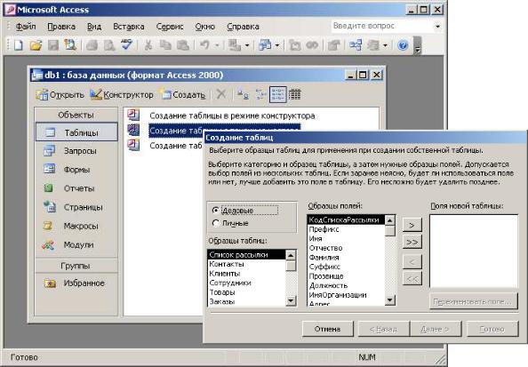The width and height of the screenshot is (528, 367).
Task: Open the Вид menu
Action: coord(94,27)
